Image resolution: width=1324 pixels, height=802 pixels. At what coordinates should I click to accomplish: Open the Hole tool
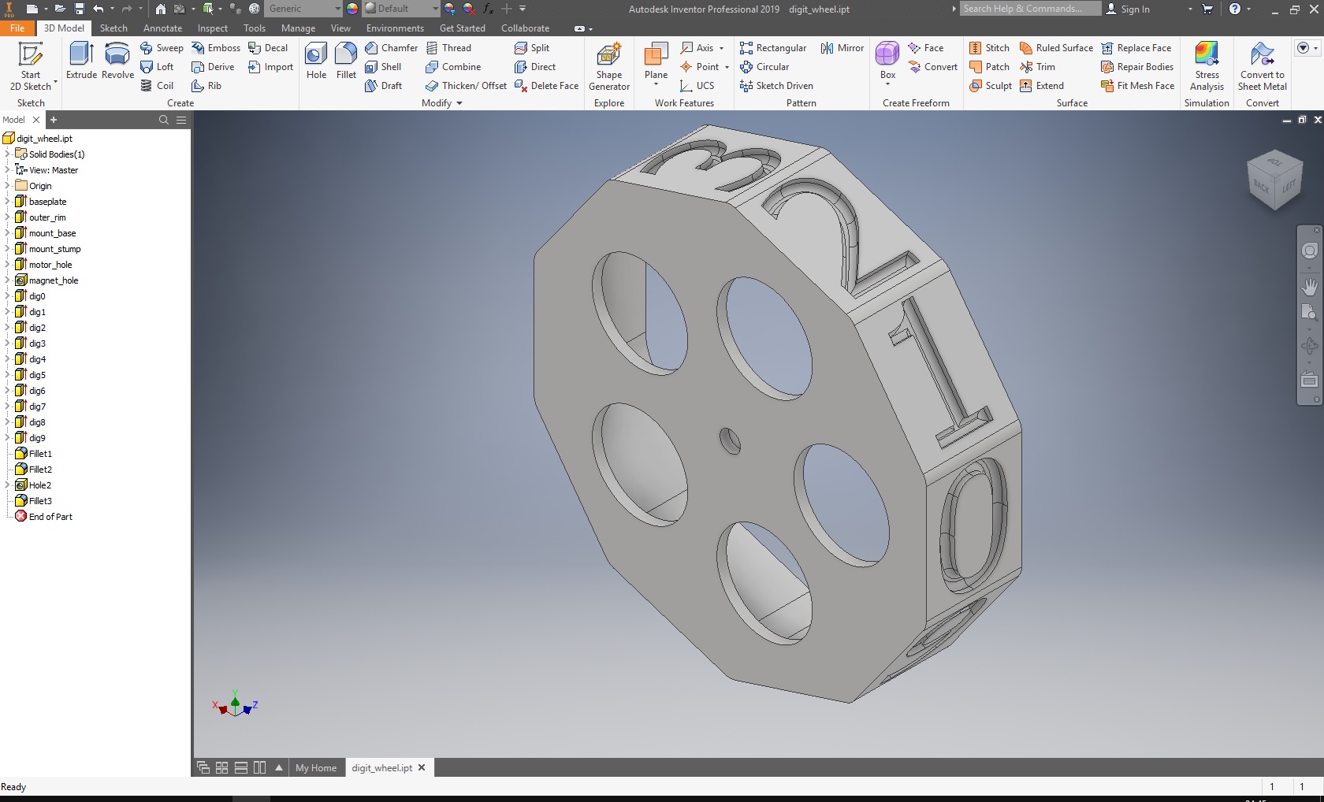[x=316, y=61]
